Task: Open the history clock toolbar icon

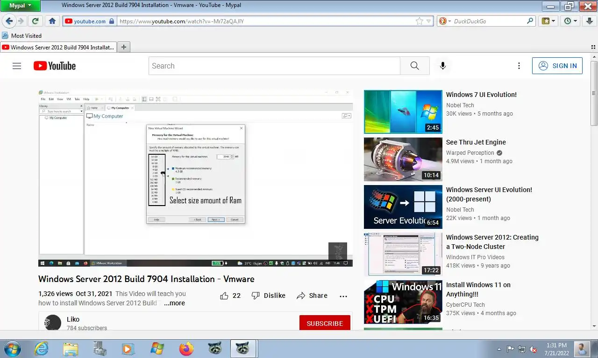Action: [570, 21]
